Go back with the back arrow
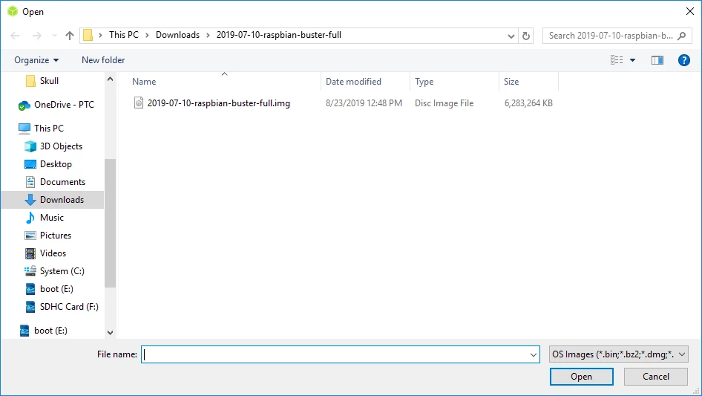Image resolution: width=702 pixels, height=396 pixels. pos(15,36)
